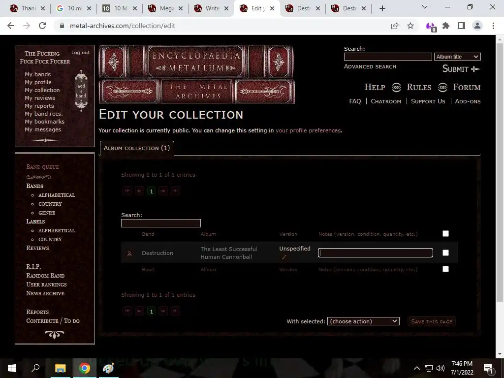The image size is (504, 378).
Task: Open the tab search chevron in title bar
Action: point(425,7)
